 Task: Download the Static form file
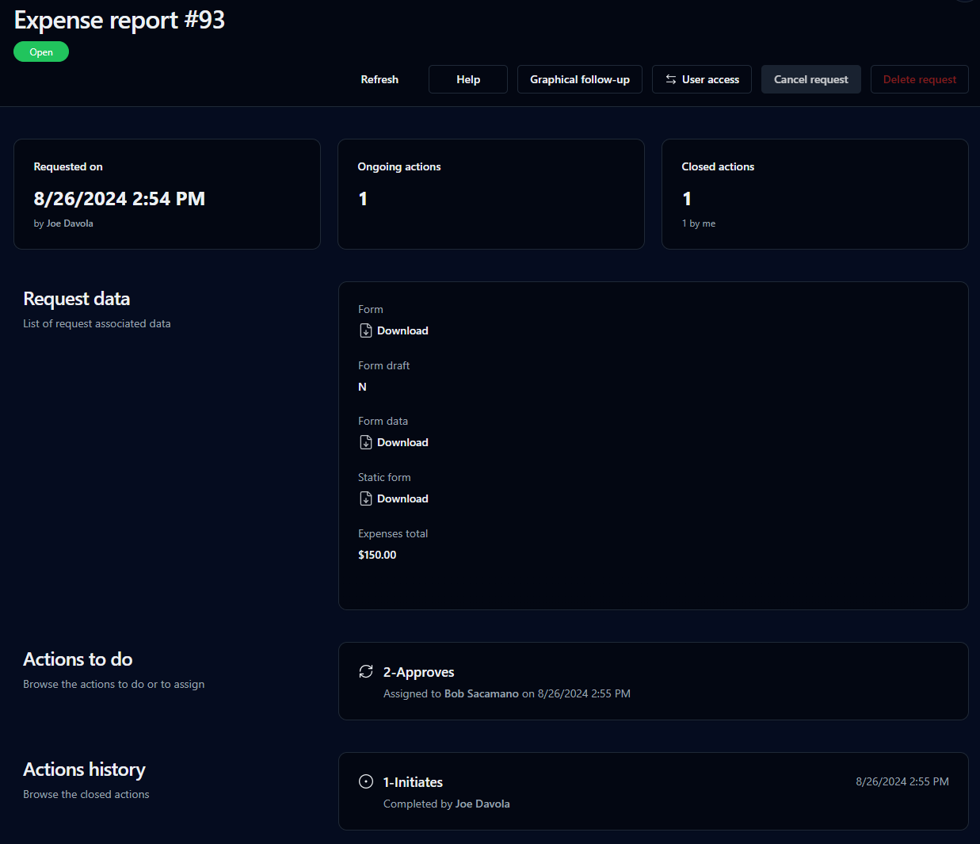pyautogui.click(x=402, y=498)
